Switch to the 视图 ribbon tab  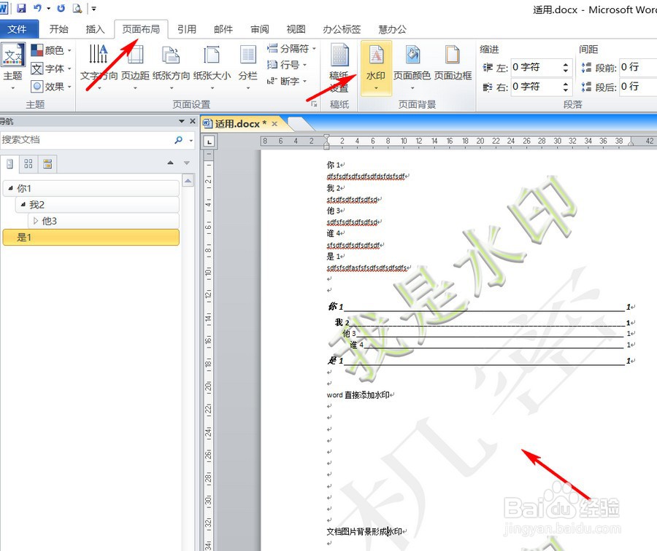(x=296, y=29)
